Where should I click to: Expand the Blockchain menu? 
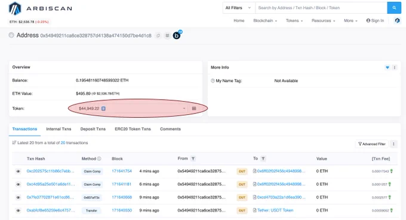tap(265, 20)
